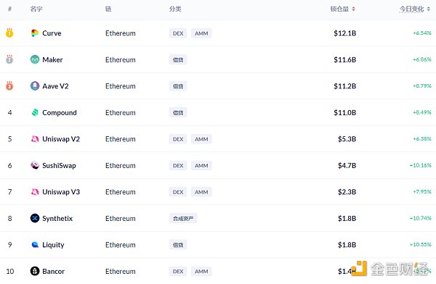Sort by 锁仓量 column arrows
Viewport: 436px width, 284px height.
pyautogui.click(x=353, y=9)
